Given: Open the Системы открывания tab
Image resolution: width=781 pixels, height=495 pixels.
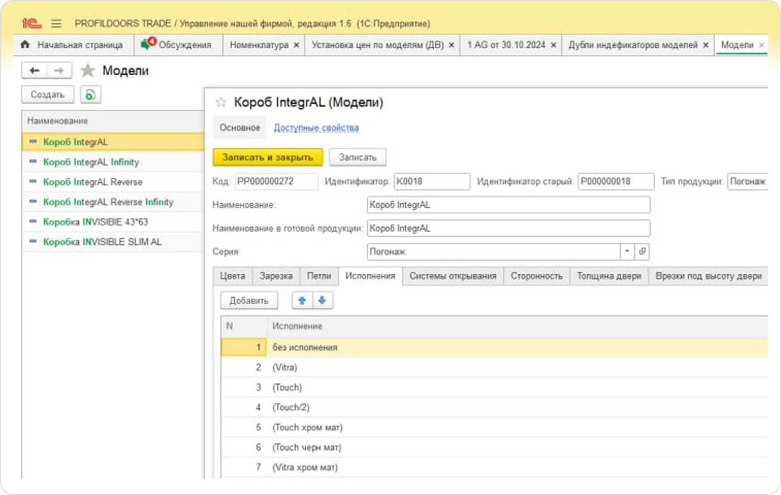Looking at the screenshot, I should [452, 276].
